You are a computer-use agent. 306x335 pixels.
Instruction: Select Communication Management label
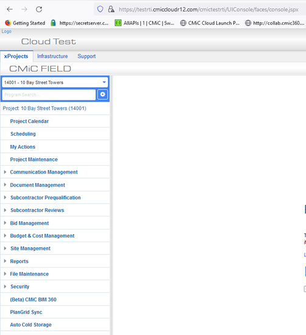click(44, 172)
